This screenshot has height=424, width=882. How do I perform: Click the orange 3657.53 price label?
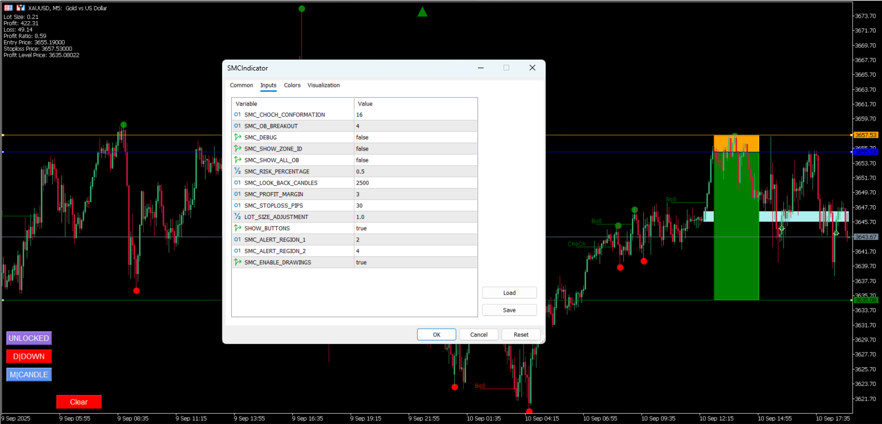[x=866, y=135]
